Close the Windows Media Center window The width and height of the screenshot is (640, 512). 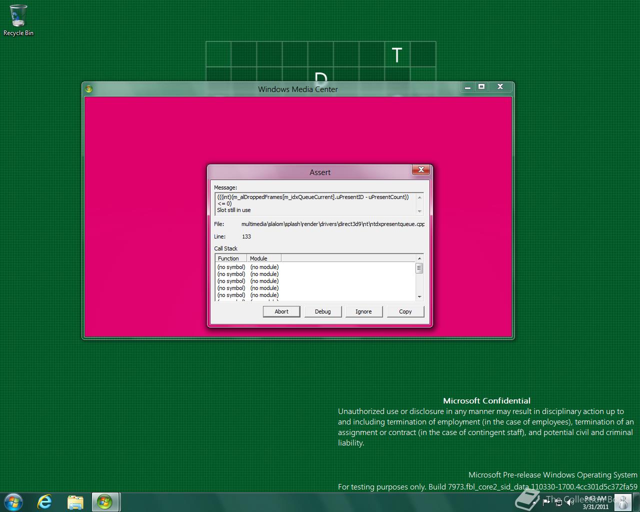[500, 87]
